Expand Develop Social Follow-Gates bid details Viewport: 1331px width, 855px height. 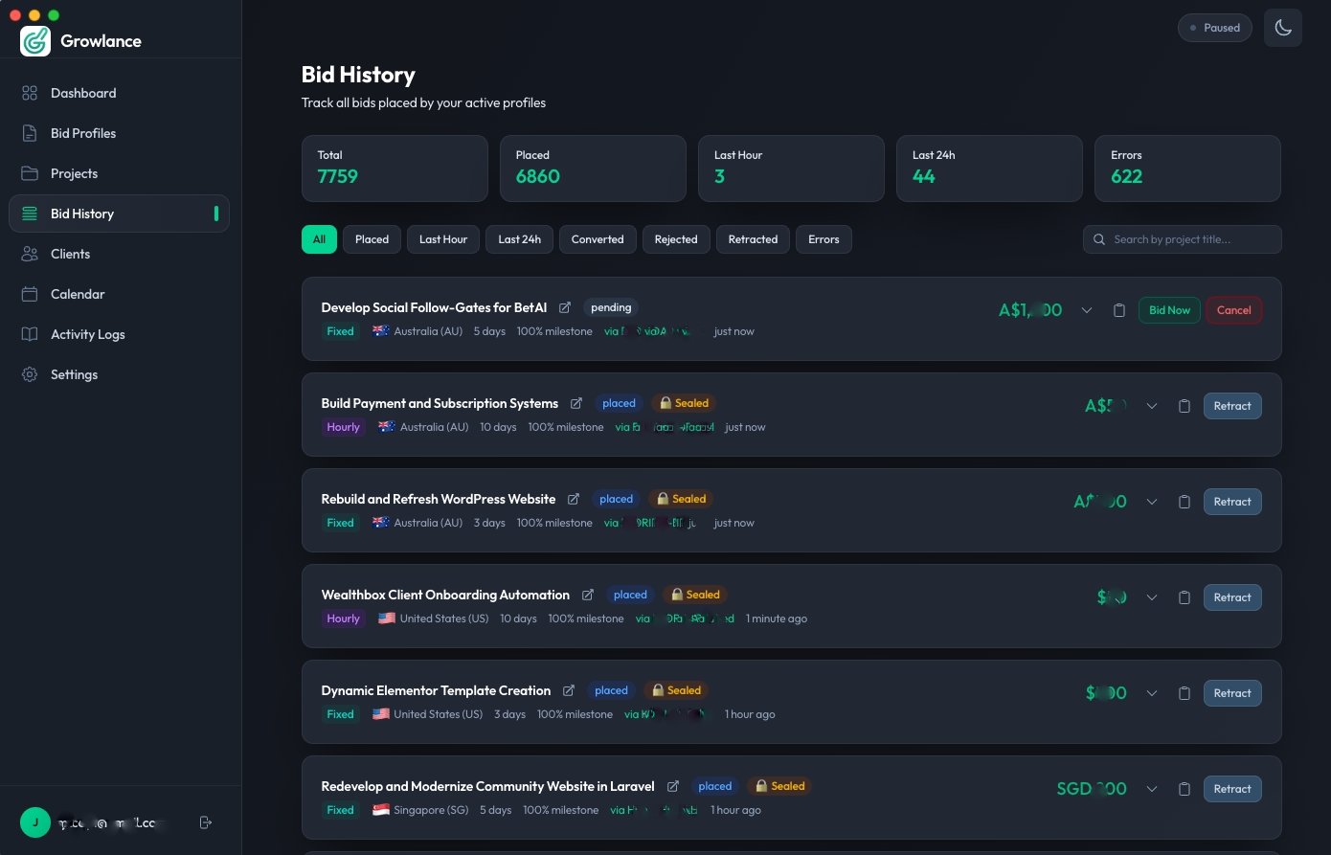(1087, 310)
